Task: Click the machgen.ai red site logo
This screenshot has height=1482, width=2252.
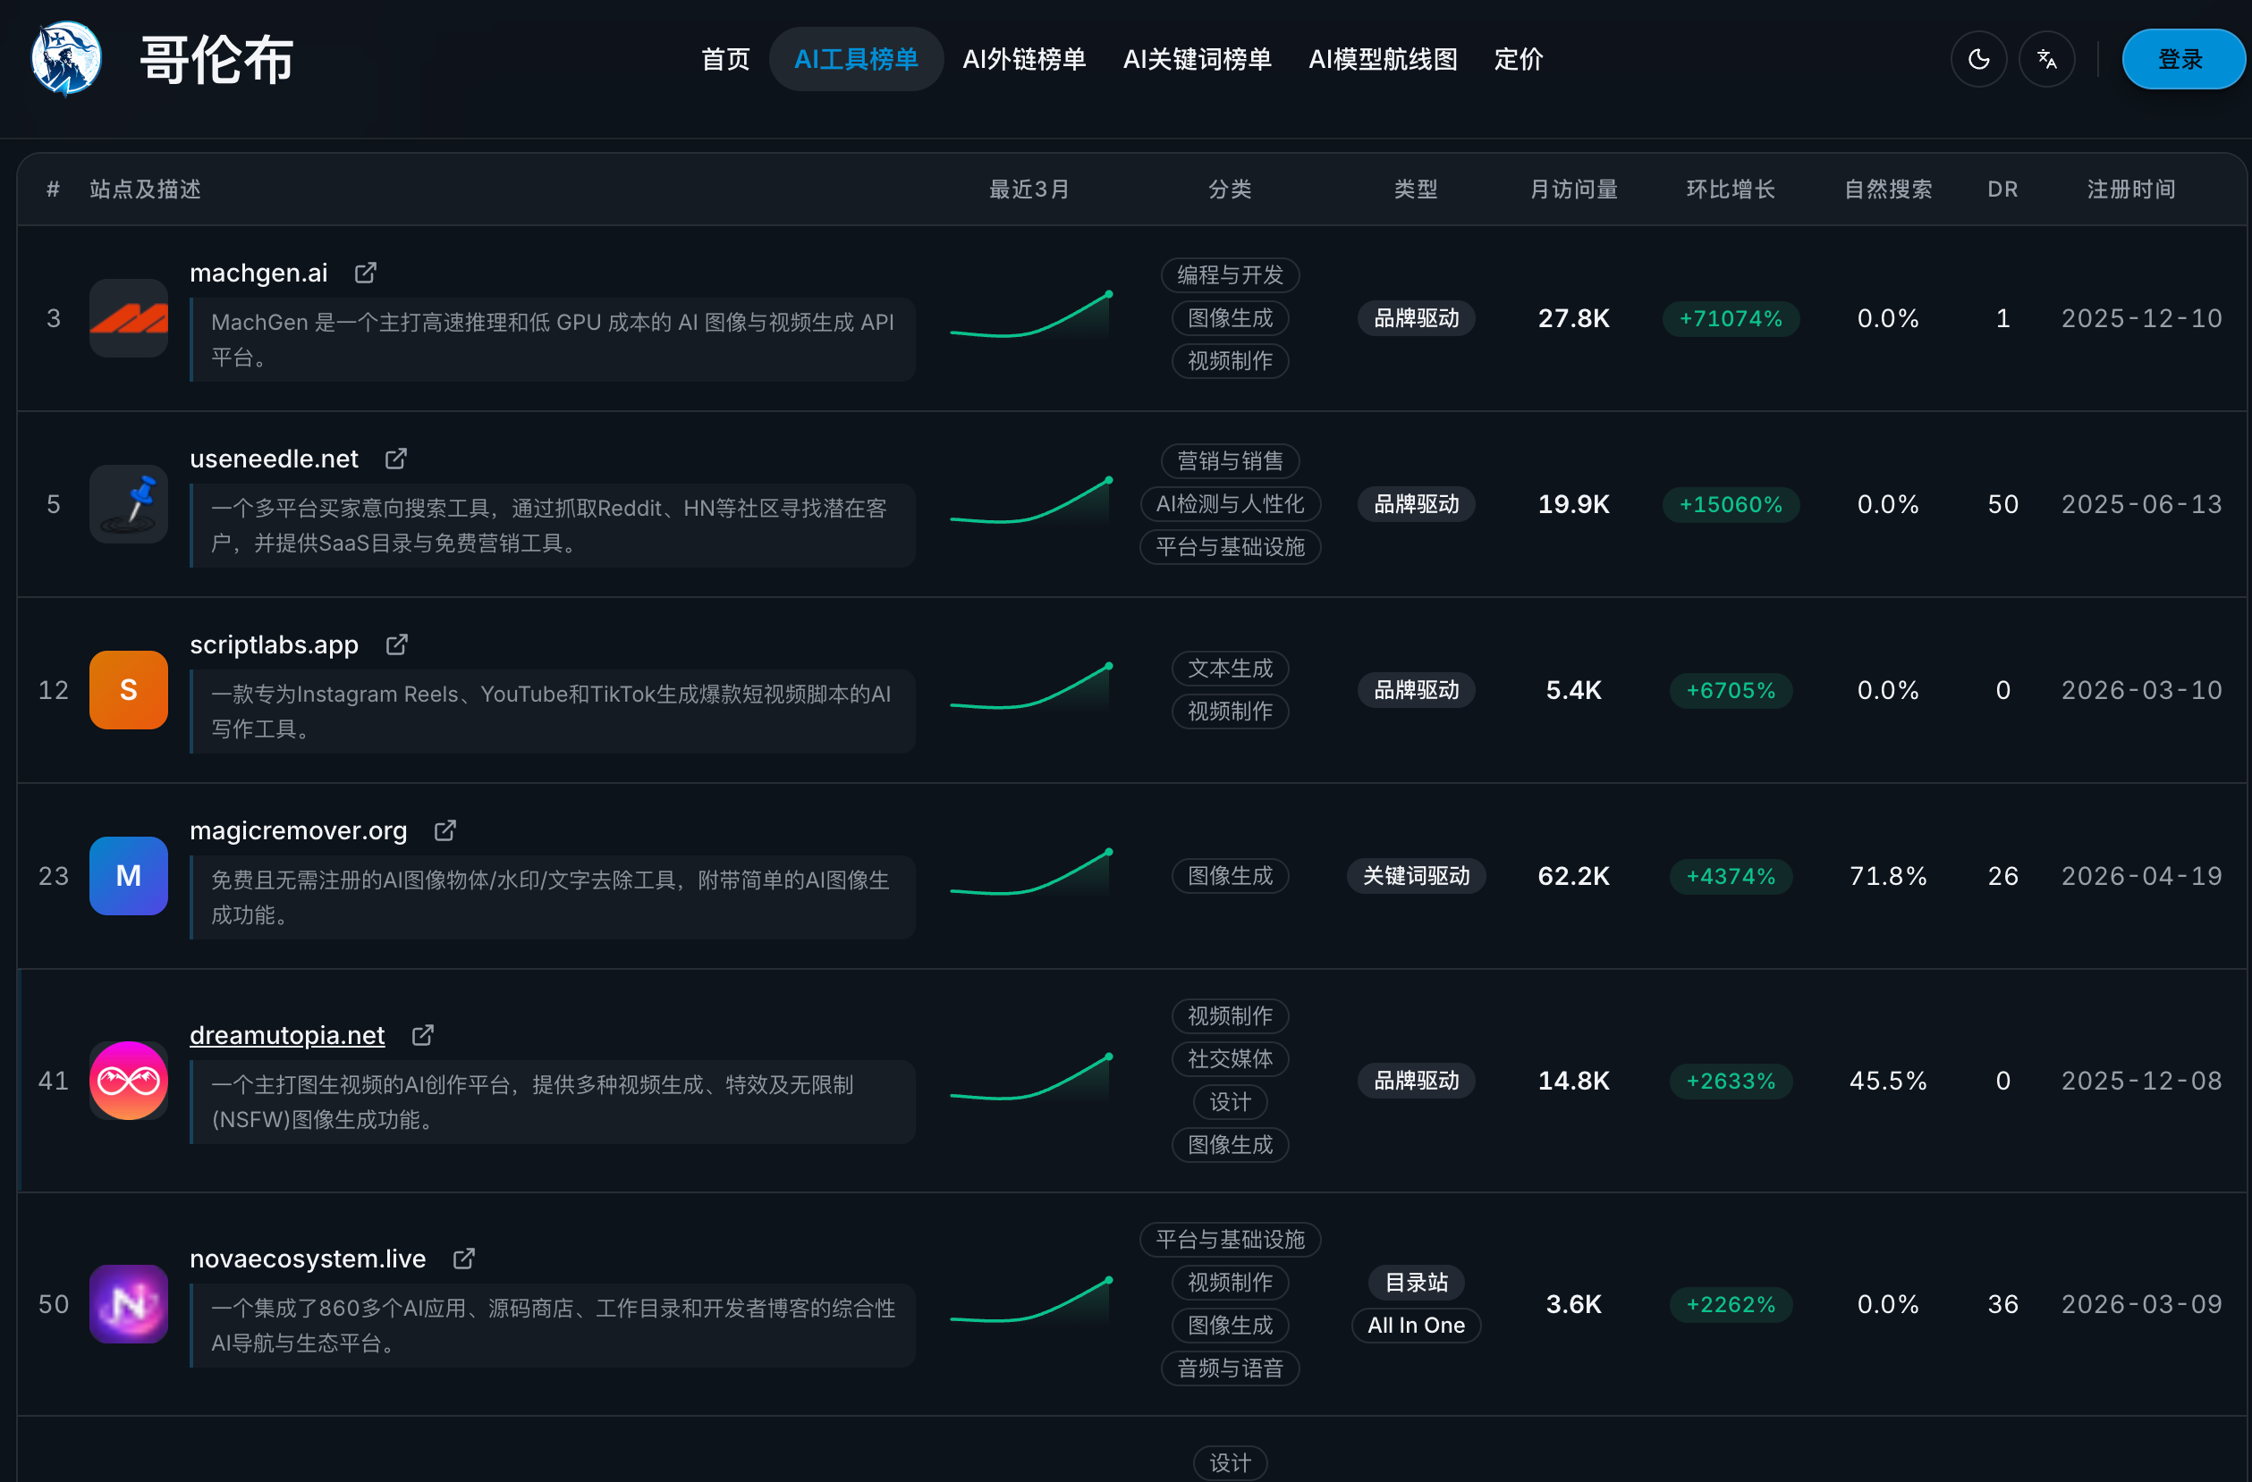Action: pyautogui.click(x=129, y=319)
